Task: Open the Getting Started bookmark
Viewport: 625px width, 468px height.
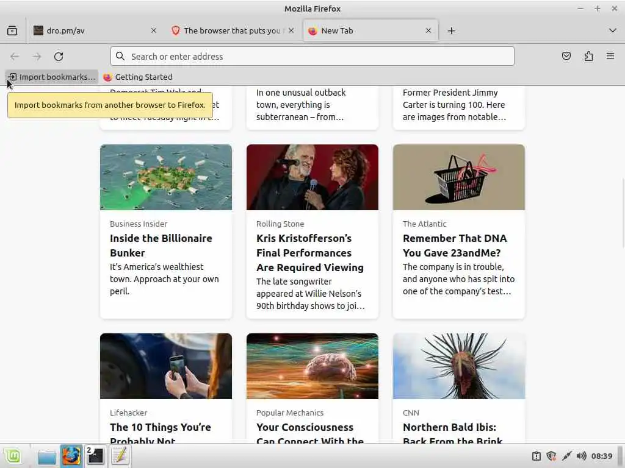Action: [138, 77]
